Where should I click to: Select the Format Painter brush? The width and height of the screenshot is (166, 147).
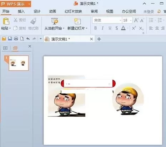[x=34, y=21]
